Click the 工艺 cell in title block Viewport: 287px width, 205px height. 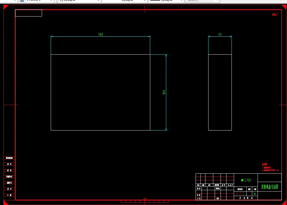click(199, 198)
